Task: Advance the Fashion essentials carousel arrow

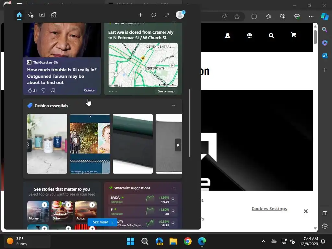Action: (178, 145)
